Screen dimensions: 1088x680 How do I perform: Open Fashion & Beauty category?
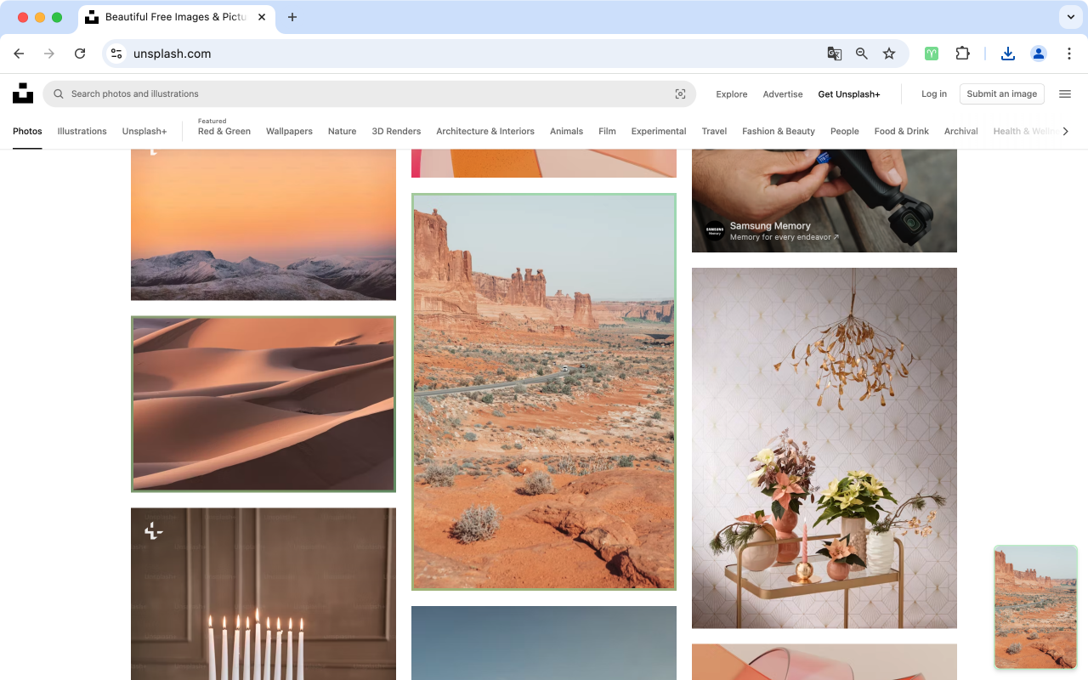[x=779, y=132]
